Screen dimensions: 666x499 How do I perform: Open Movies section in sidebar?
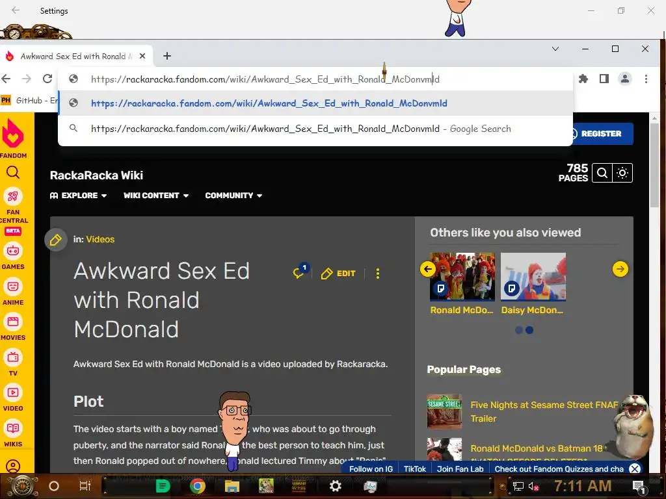pyautogui.click(x=13, y=327)
